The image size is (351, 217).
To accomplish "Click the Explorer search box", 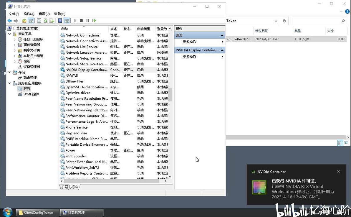I will pos(319,21).
